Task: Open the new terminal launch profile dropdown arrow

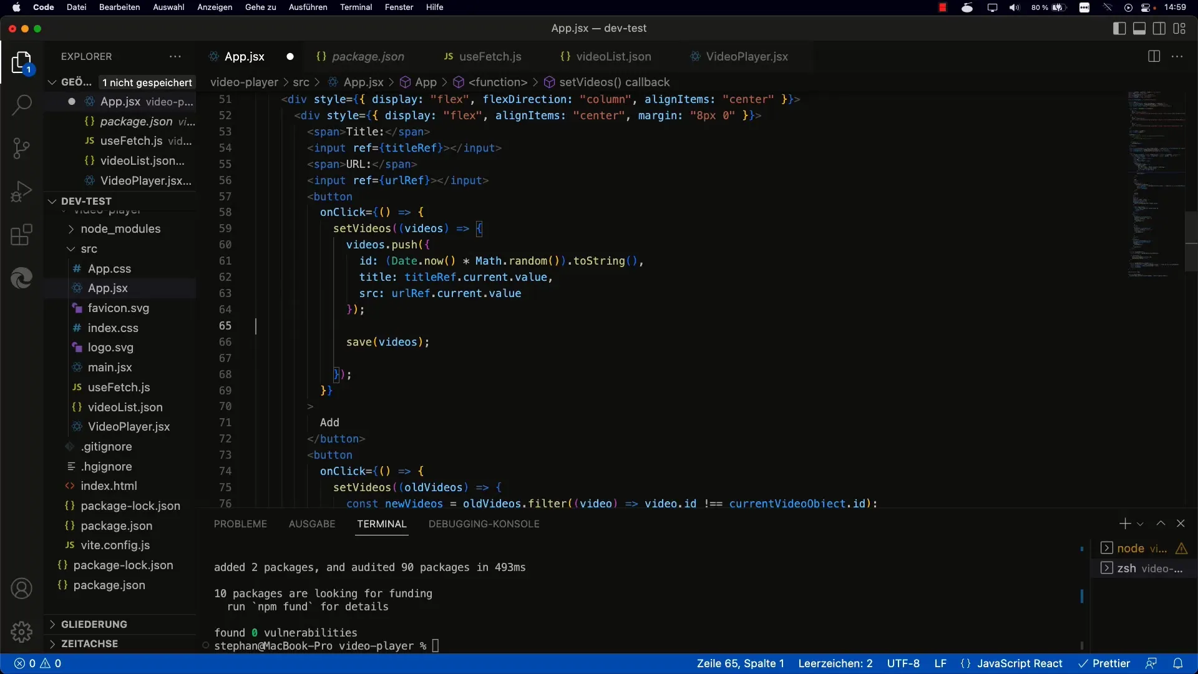Action: coord(1140,524)
